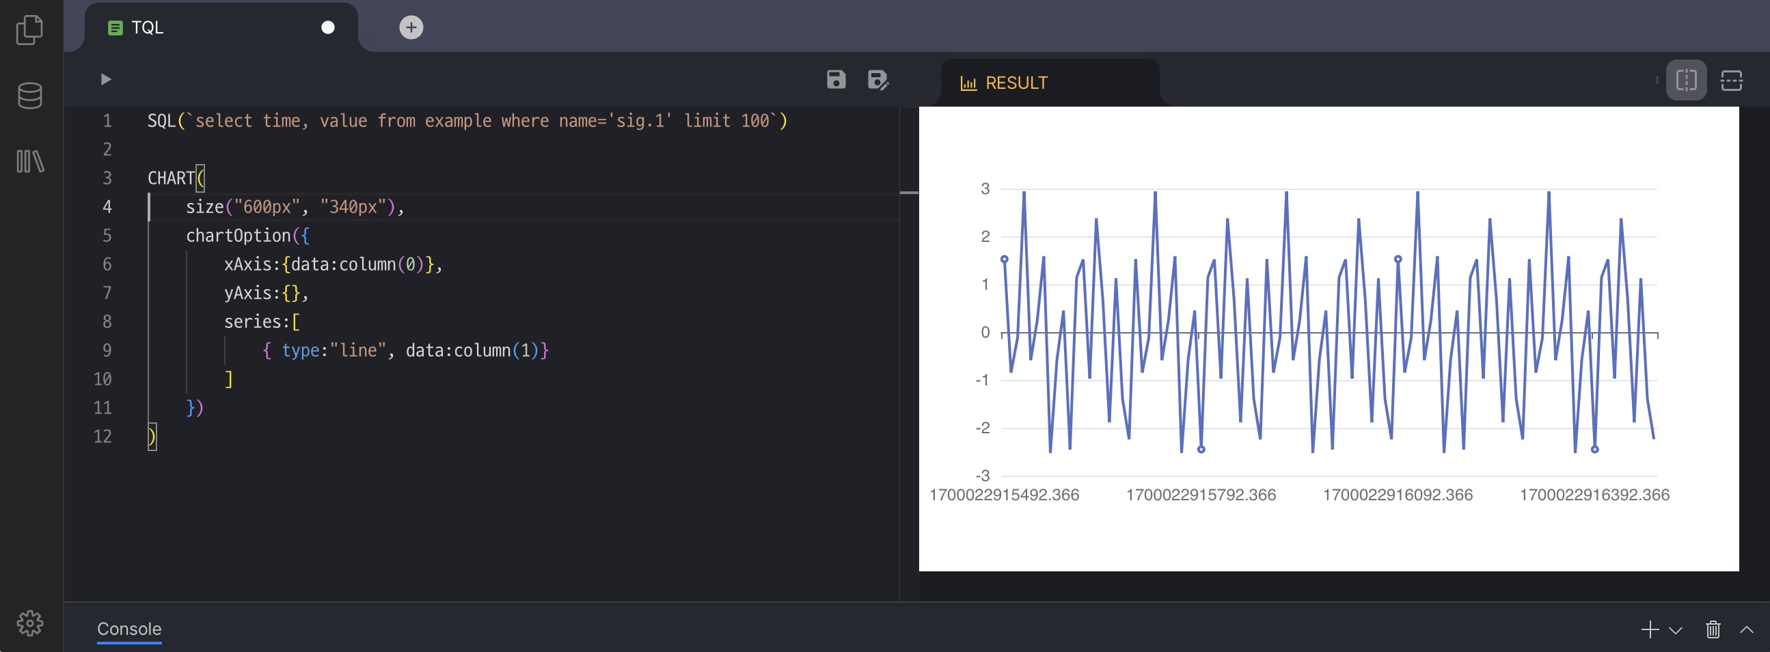Expand the console panel upward chevron

[1746, 629]
